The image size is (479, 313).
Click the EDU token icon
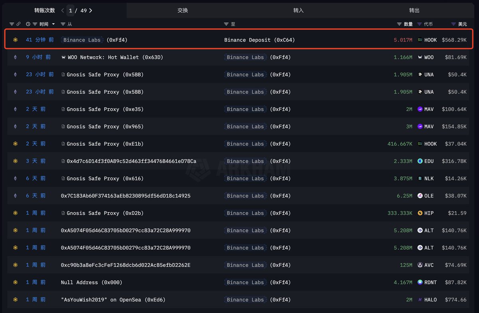tap(420, 161)
